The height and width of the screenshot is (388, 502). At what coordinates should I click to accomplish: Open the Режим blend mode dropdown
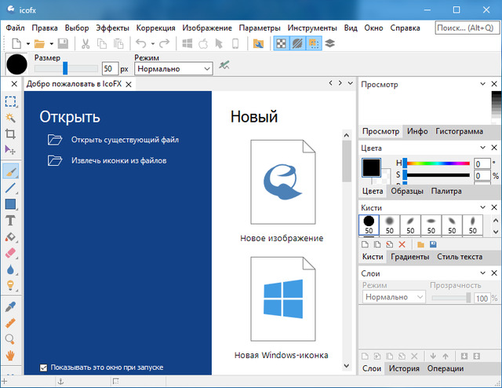pos(173,69)
